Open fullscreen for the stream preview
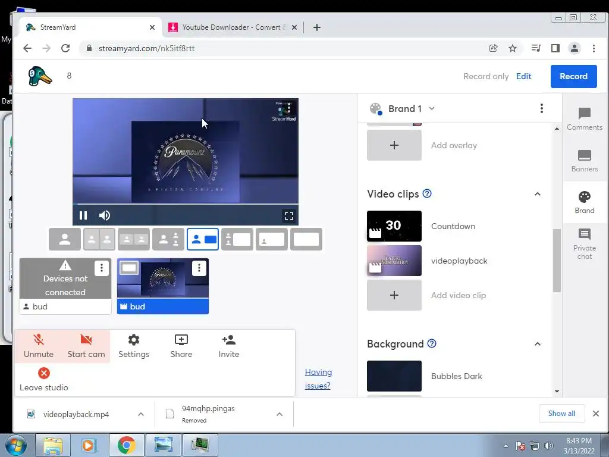Viewport: 609px width, 457px height. point(289,215)
